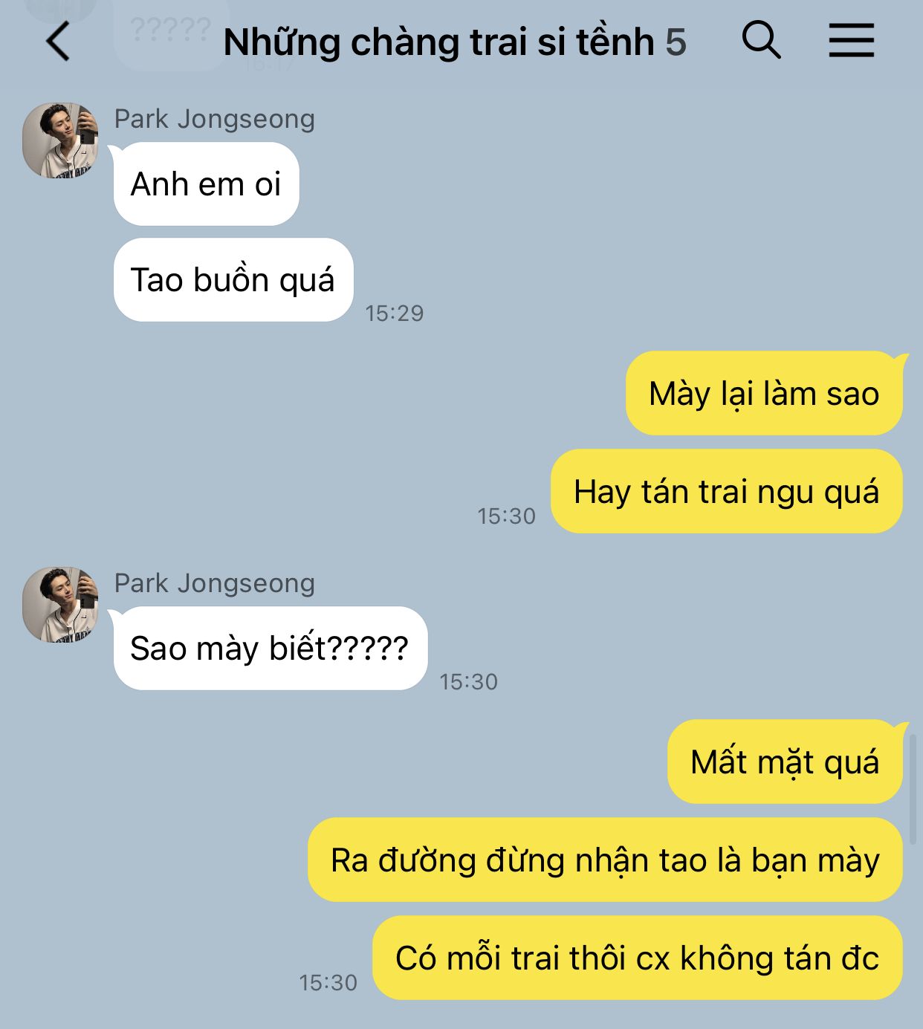The width and height of the screenshot is (923, 1029).
Task: Tap the back arrow icon
Action: pos(58,41)
